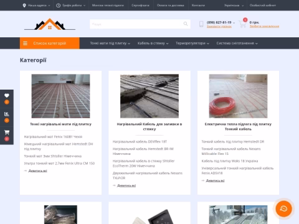Image resolution: width=299 pixels, height=224 pixels.
Task: Open the foil mat thumbnail in bottom row
Action: pos(60,215)
